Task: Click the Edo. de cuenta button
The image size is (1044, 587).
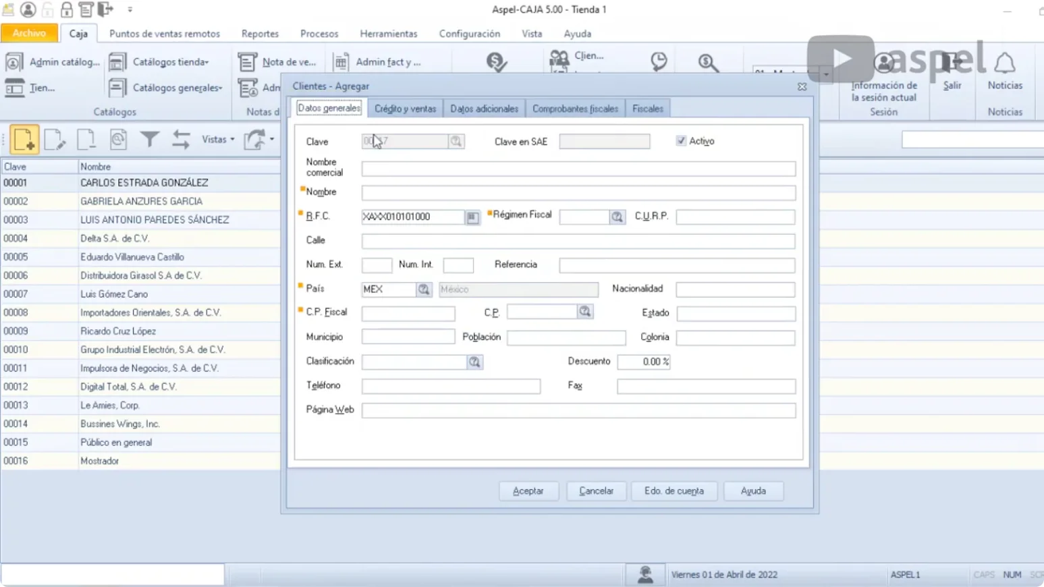Action: [674, 491]
